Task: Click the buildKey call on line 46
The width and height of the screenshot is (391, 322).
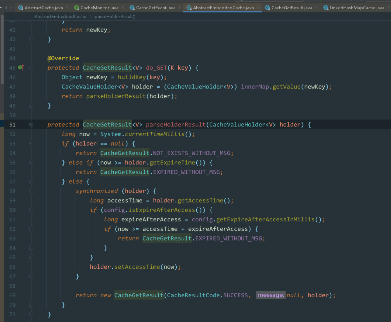Action: point(132,77)
